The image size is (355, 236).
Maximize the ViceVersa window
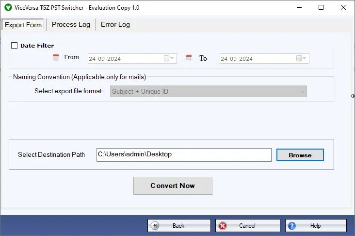[321, 7]
